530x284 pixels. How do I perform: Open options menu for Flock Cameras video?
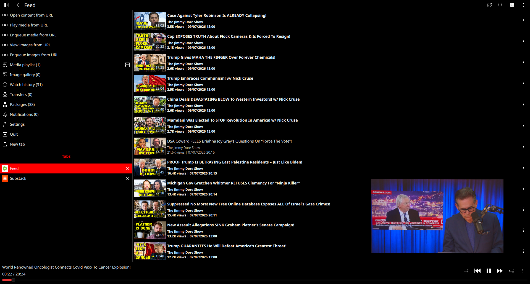pos(523,42)
